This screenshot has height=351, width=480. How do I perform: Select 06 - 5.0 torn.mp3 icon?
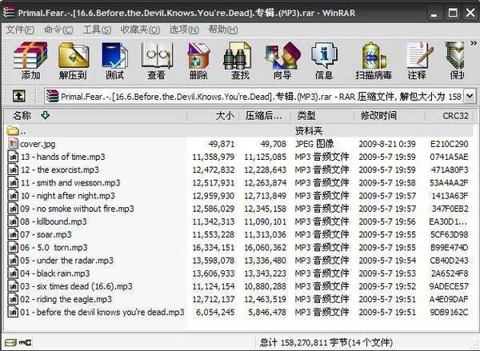click(13, 247)
